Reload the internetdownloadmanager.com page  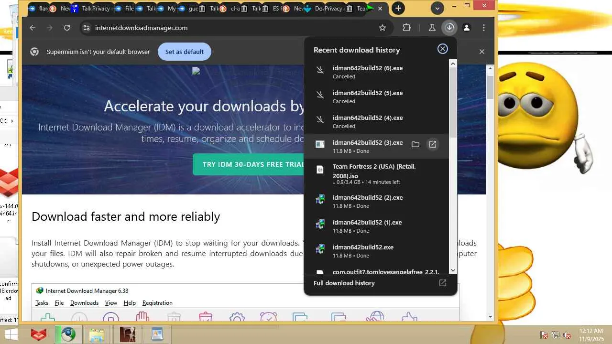tap(67, 28)
